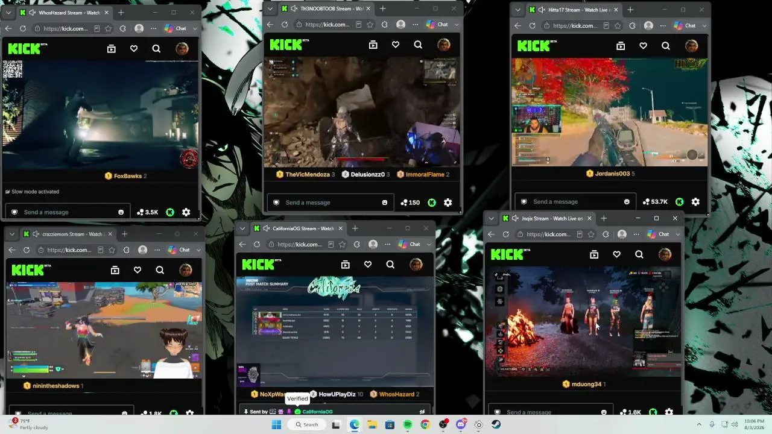Open emoji picker in WhosHazard chat

[121, 212]
